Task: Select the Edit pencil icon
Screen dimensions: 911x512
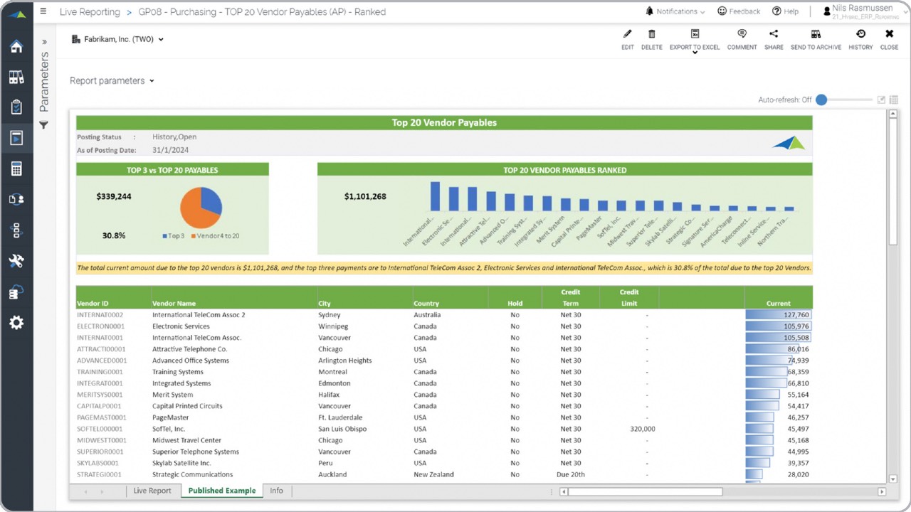Action: [627, 33]
